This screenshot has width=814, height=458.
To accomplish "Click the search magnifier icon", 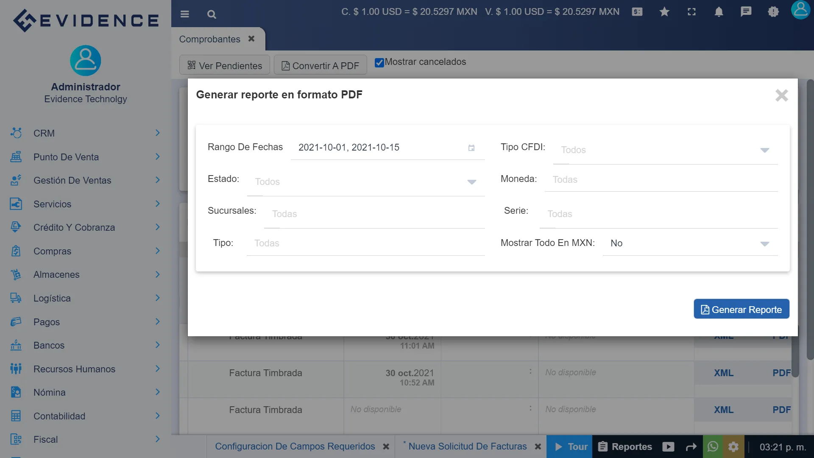I will (212, 14).
